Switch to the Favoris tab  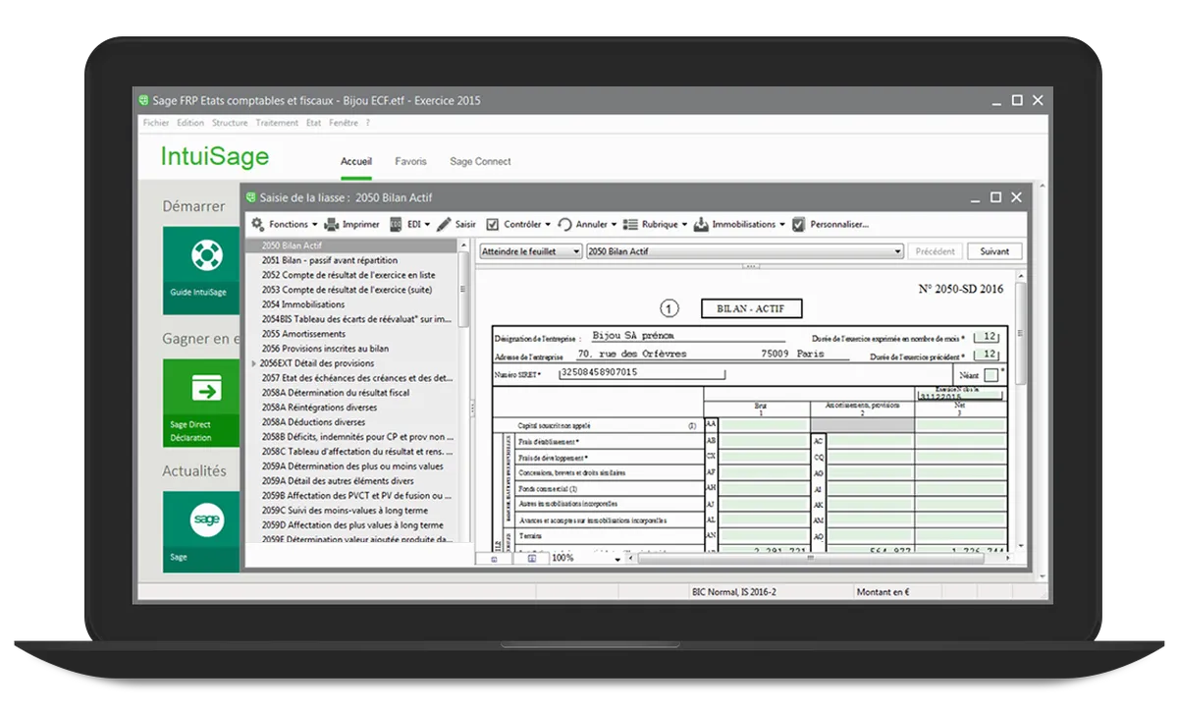(410, 161)
